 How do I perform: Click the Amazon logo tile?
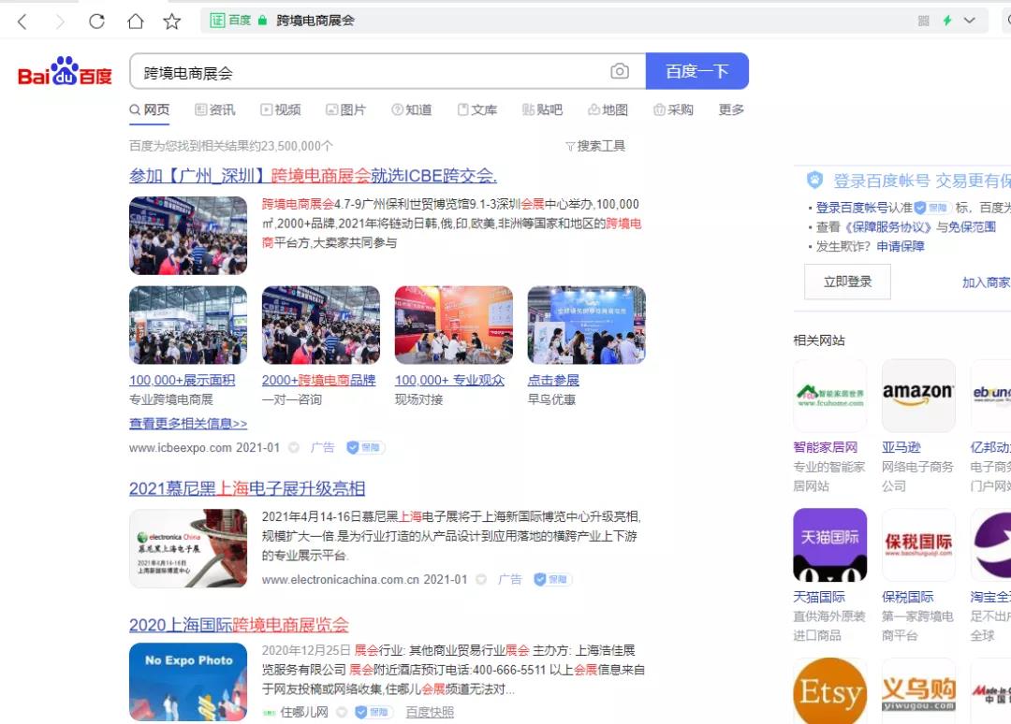[918, 396]
